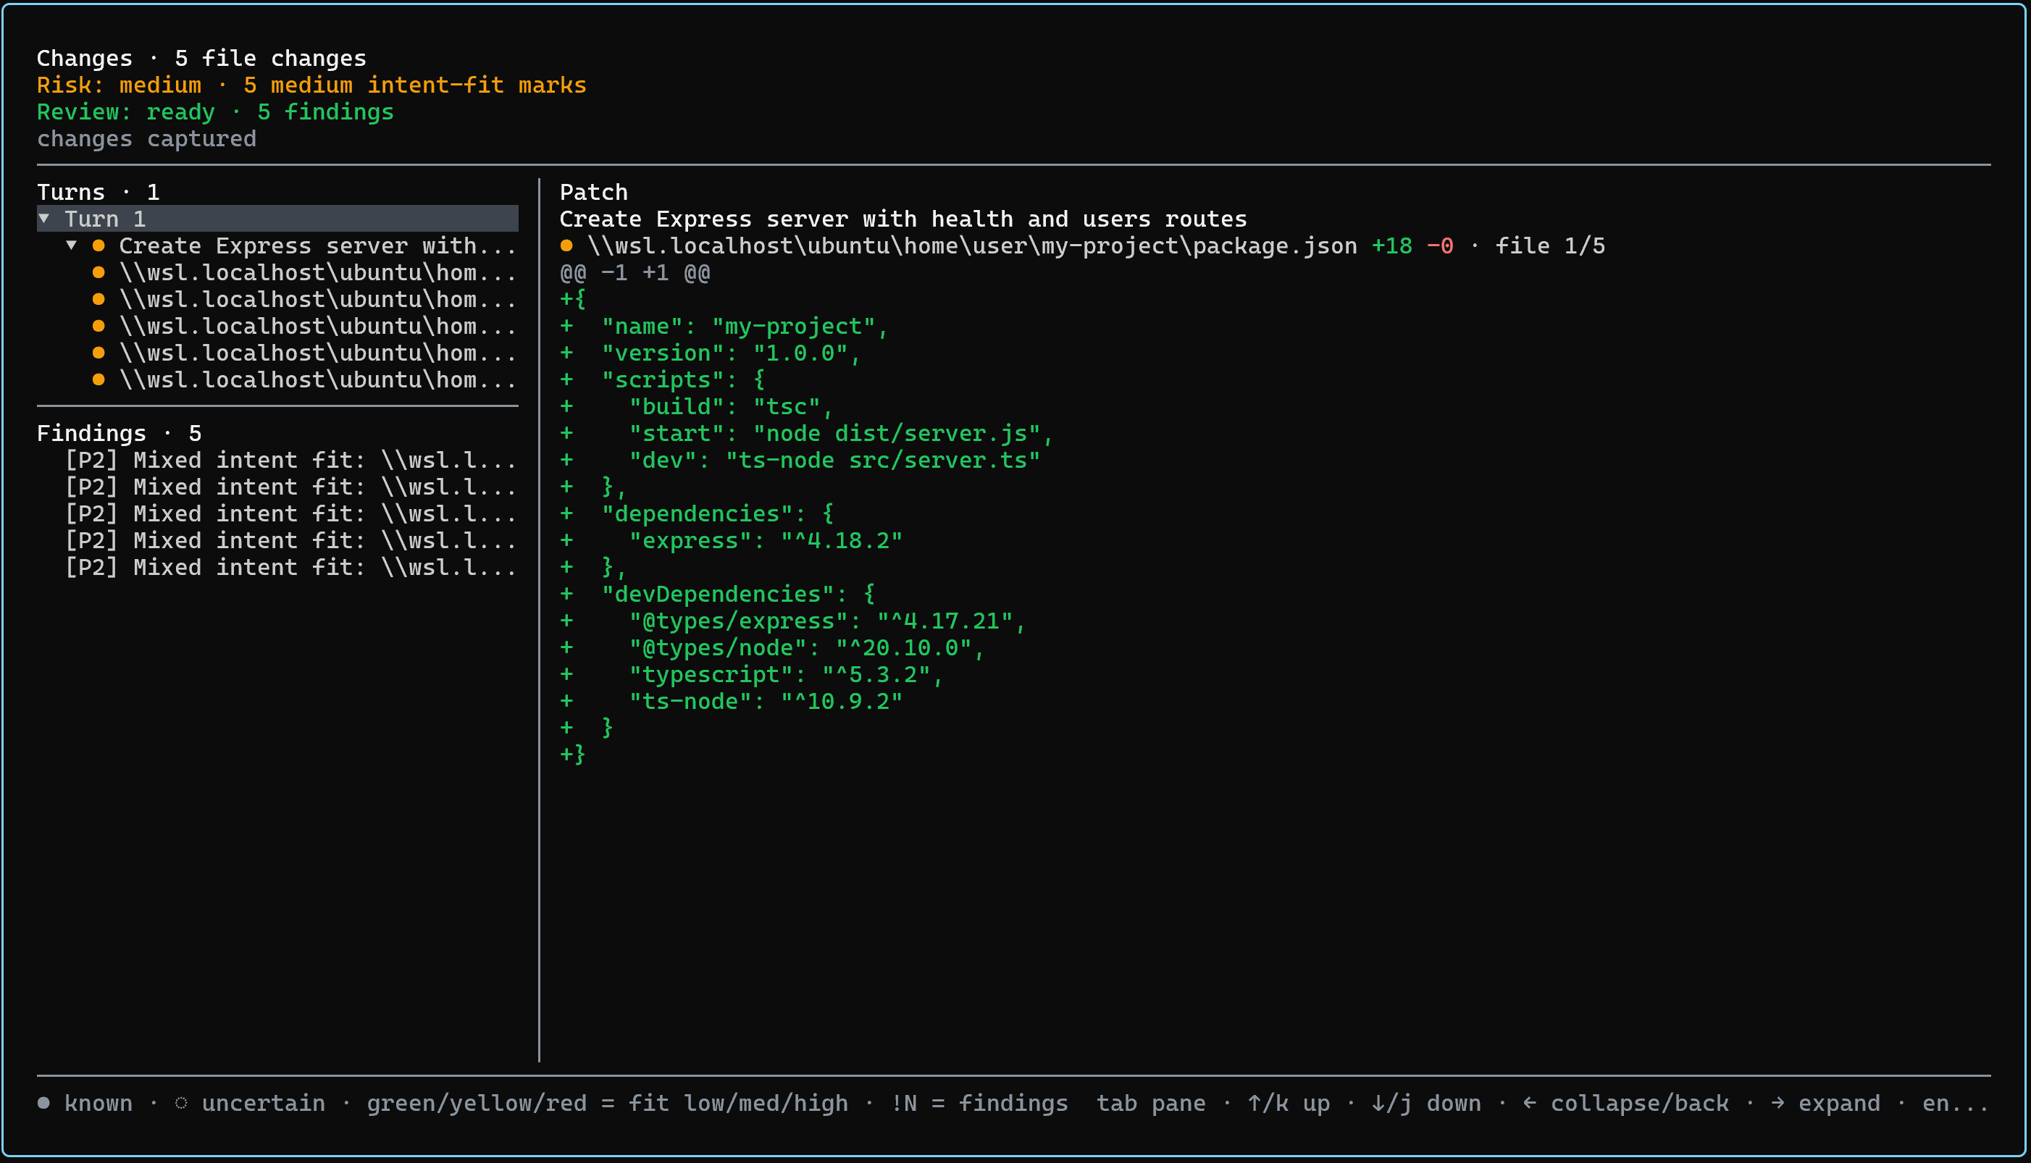This screenshot has height=1163, width=2031.
Task: Click the '"name": "my-project"' diff line
Action: coord(724,327)
